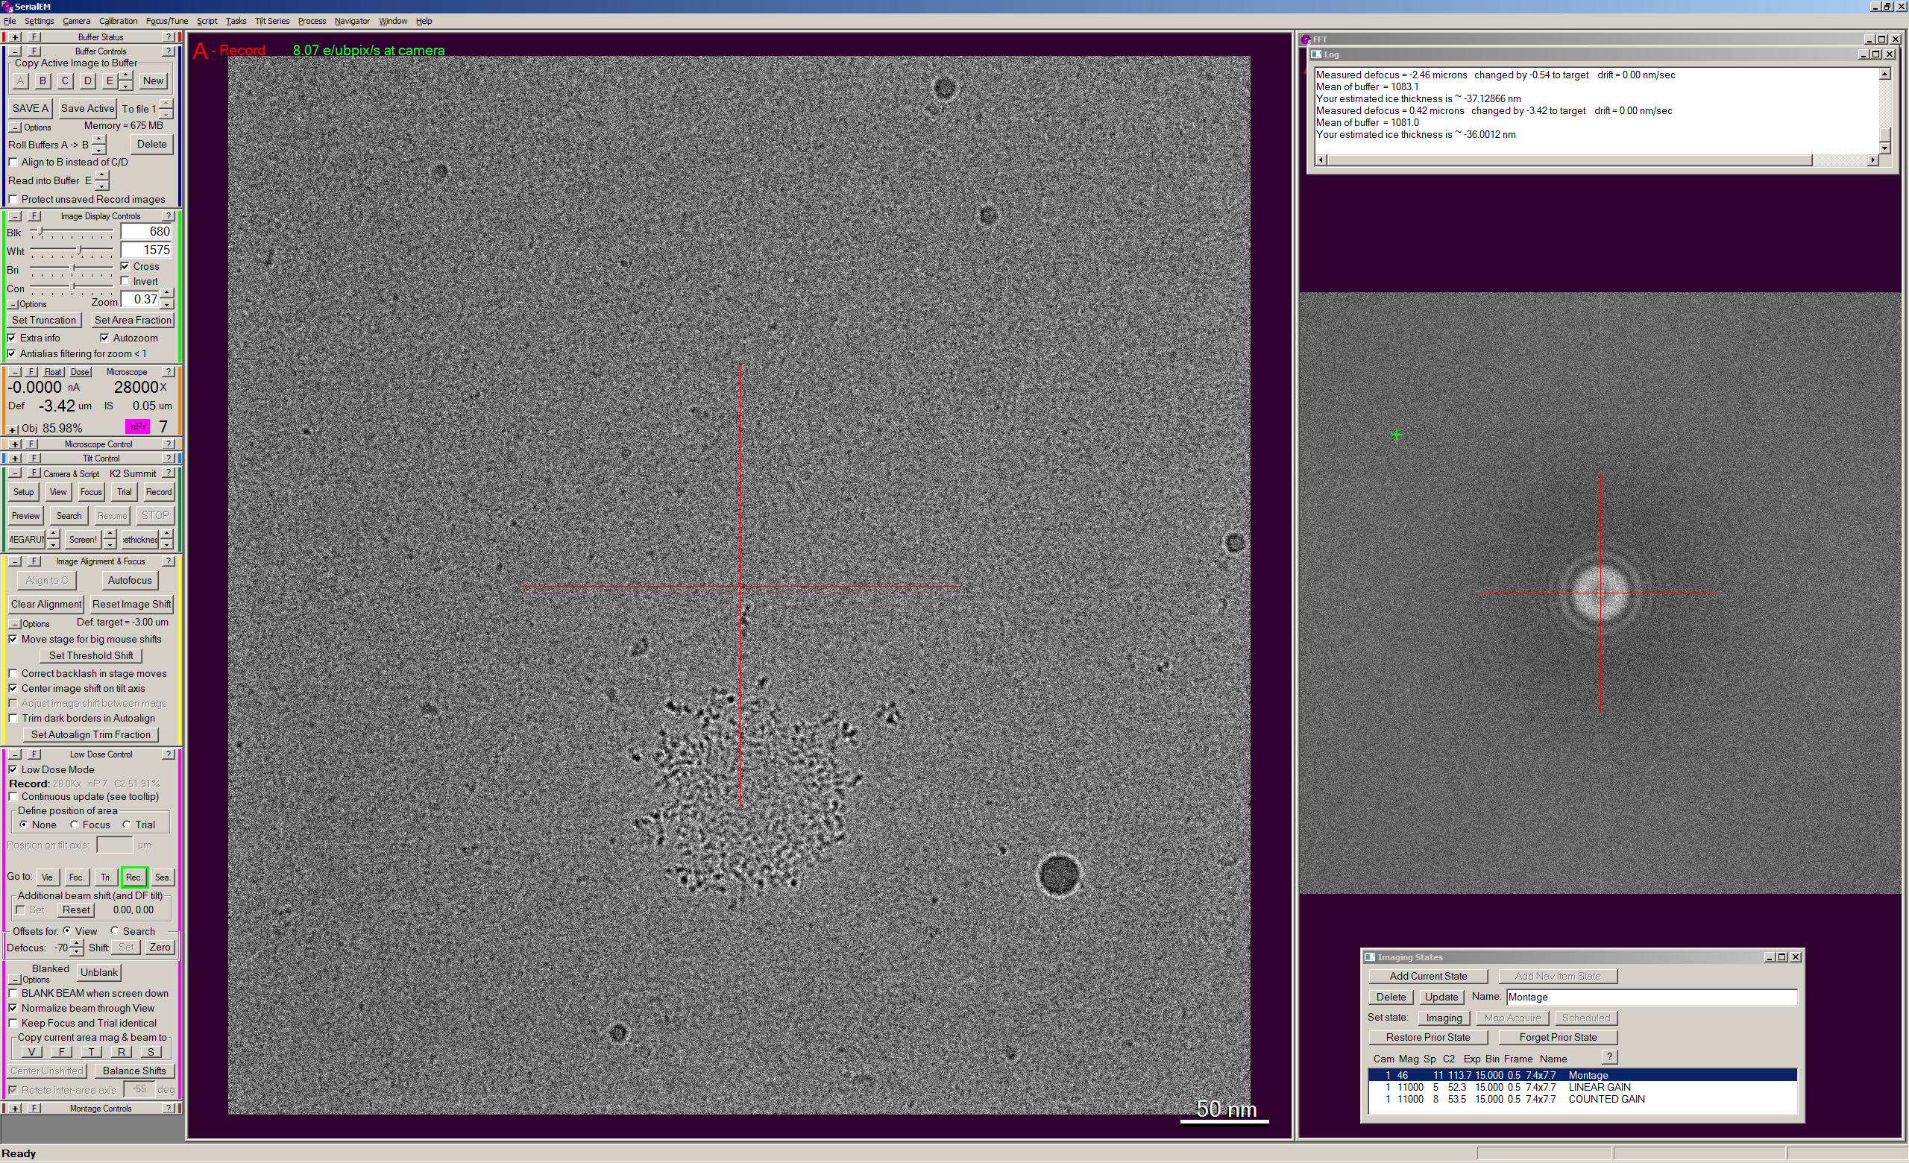Screen dimensions: 1909x1163
Task: Toggle the Autozoom checkbox
Action: click(x=104, y=338)
